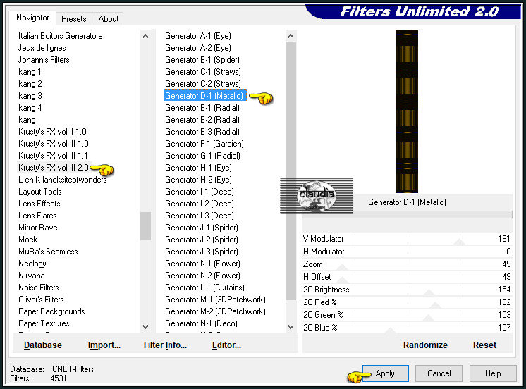Open Filter Info...
Viewport: 526px width, 389px height.
pos(165,345)
